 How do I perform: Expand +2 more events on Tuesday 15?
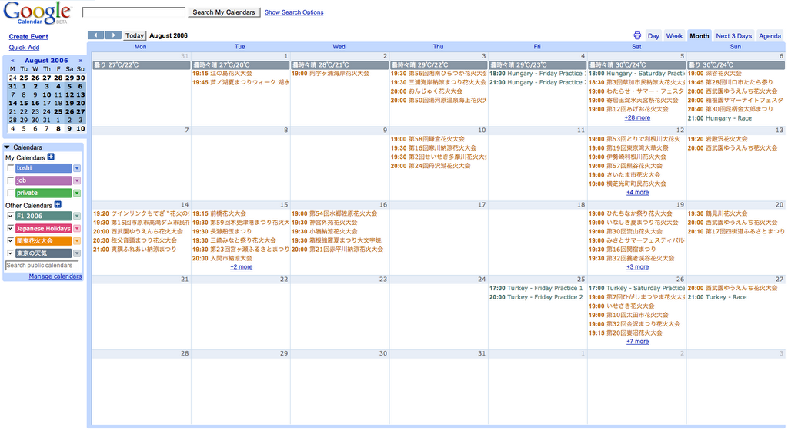(x=241, y=267)
